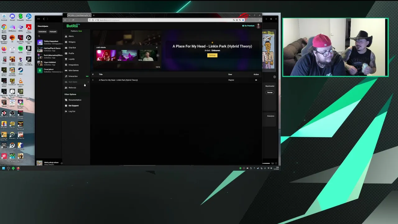Screen dimensions: 398x224
Task: Open Vigen hittibiisit playlist in Spotify
Action: pos(50,63)
